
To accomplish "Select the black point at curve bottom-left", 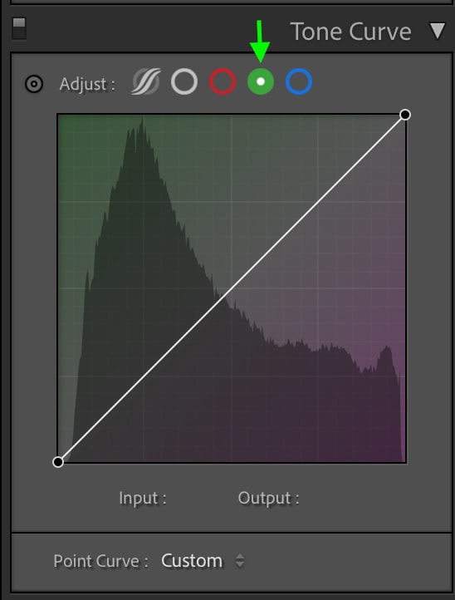I will (58, 462).
